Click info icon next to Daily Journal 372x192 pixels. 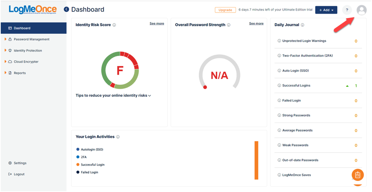302,25
